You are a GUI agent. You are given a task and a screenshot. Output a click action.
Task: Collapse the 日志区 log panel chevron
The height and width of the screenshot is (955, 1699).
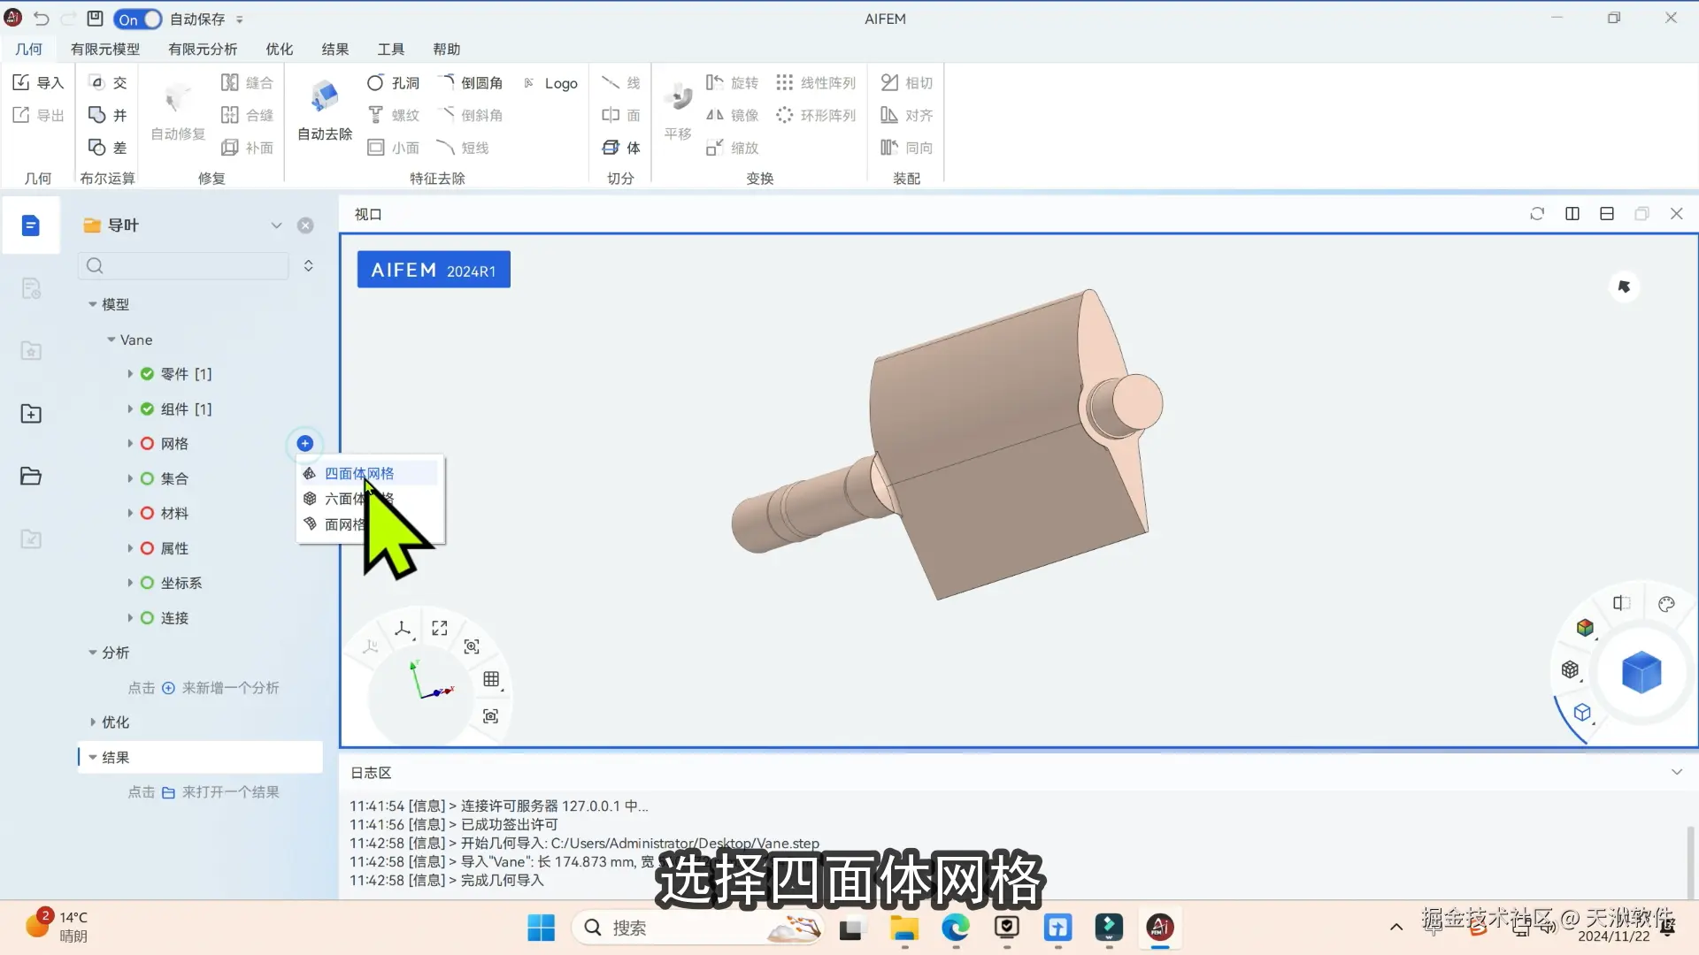1676,772
